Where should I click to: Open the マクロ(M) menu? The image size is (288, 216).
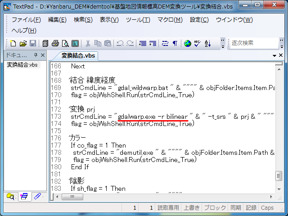click(x=170, y=20)
